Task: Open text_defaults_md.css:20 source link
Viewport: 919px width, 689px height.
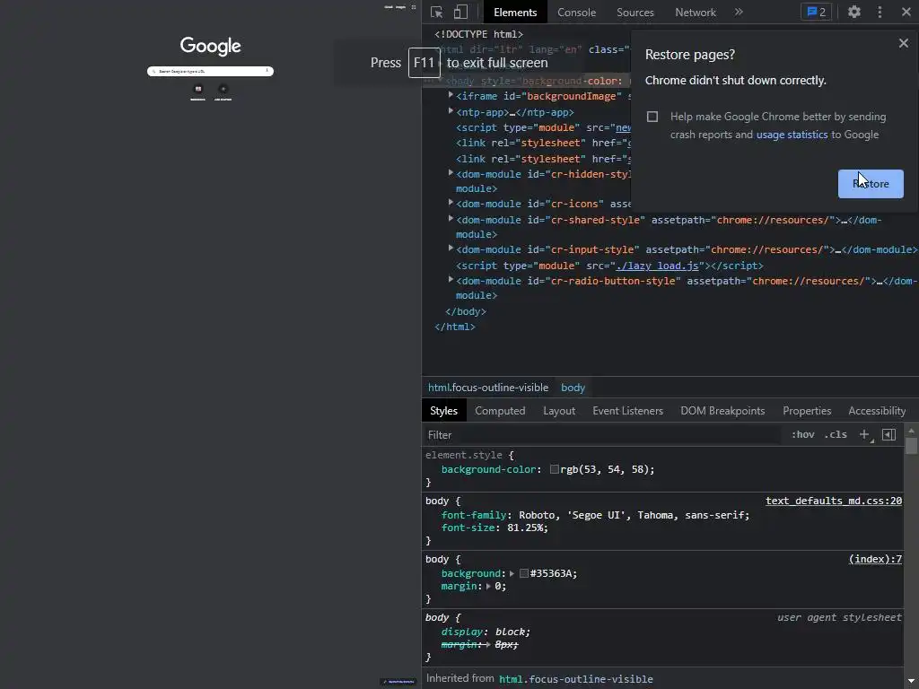Action: tap(834, 501)
